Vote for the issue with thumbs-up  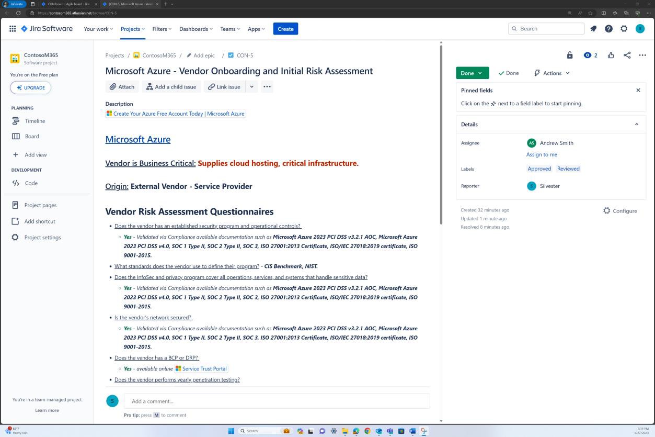click(x=611, y=54)
